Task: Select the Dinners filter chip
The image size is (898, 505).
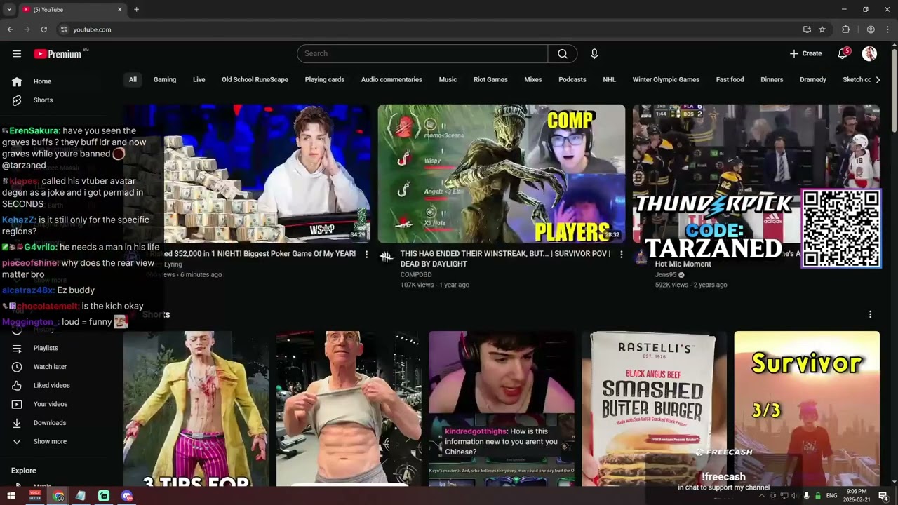Action: (772, 80)
